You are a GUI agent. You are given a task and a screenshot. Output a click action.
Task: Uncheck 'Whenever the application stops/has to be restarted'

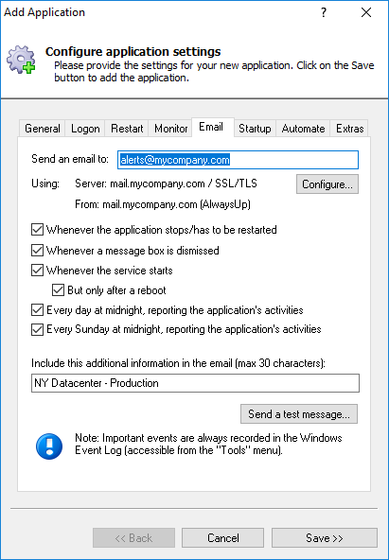[x=37, y=230]
